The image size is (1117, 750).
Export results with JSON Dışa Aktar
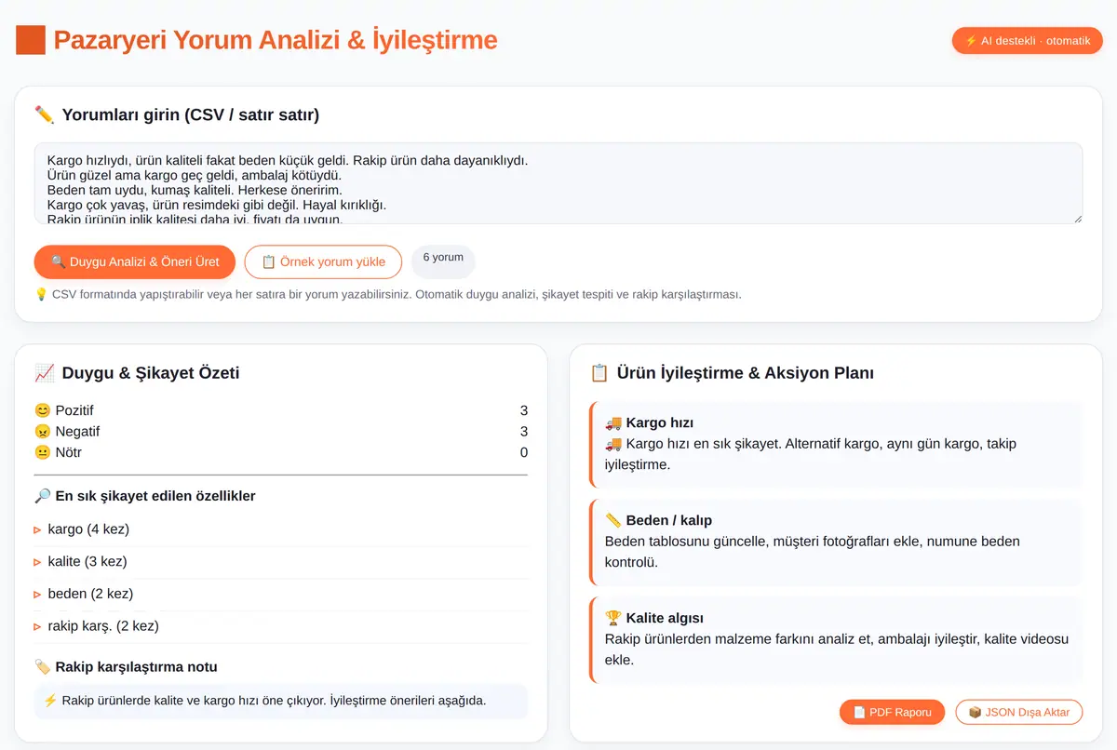pos(1019,712)
